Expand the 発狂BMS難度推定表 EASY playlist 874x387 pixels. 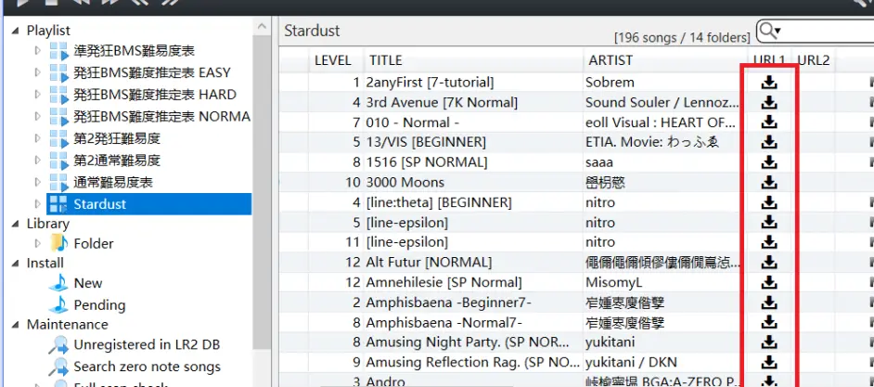(37, 72)
